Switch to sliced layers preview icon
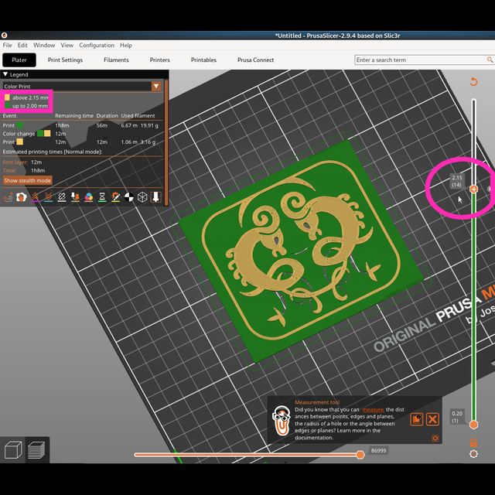 37,450
